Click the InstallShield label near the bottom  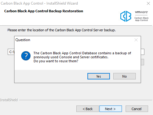coord(9,100)
